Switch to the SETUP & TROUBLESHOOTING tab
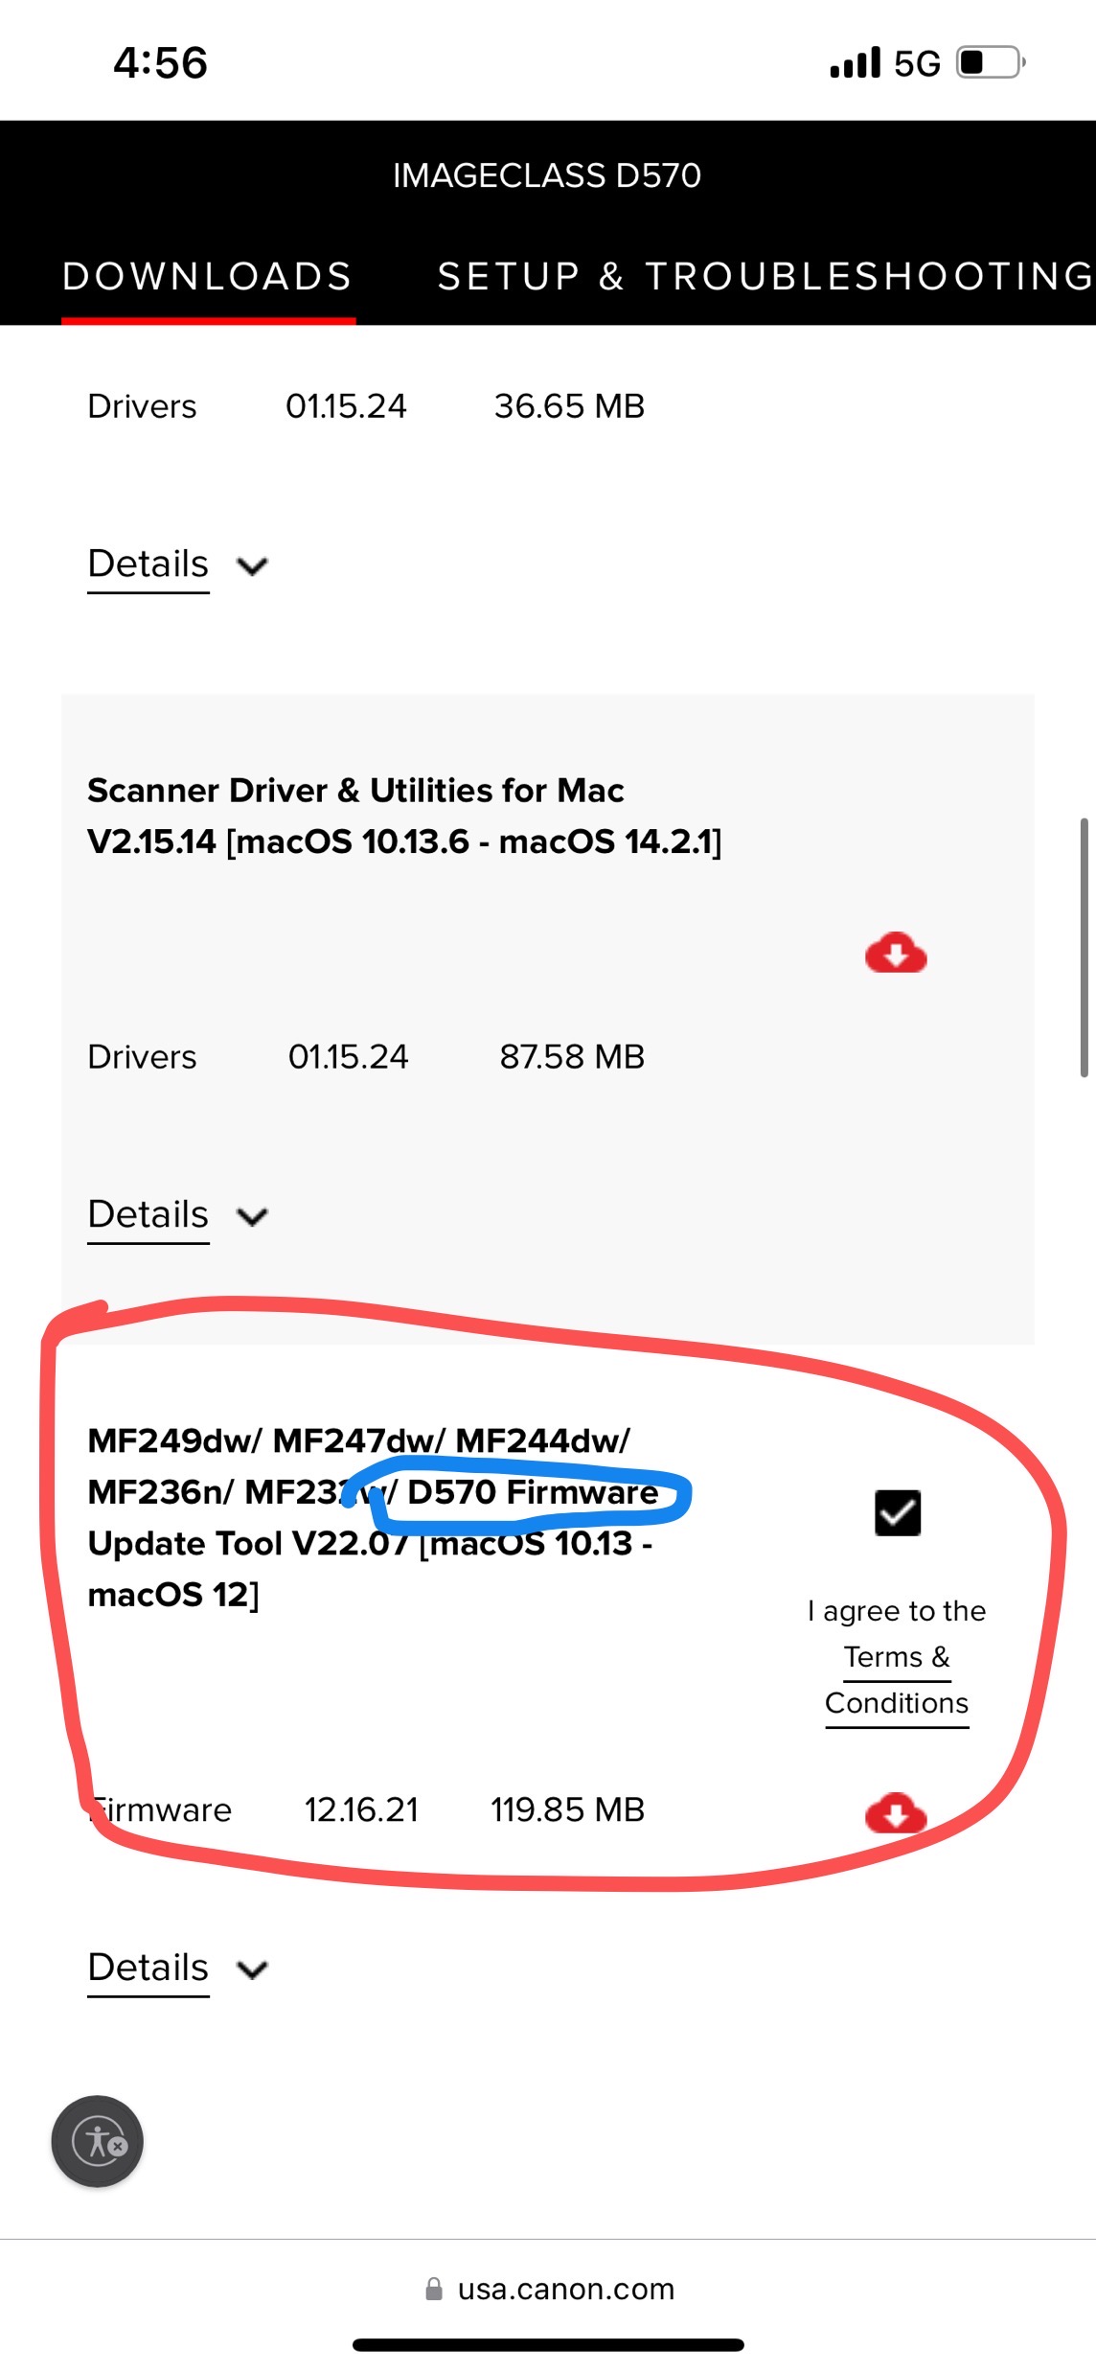Viewport: 1096px width, 2372px height. pos(762,277)
